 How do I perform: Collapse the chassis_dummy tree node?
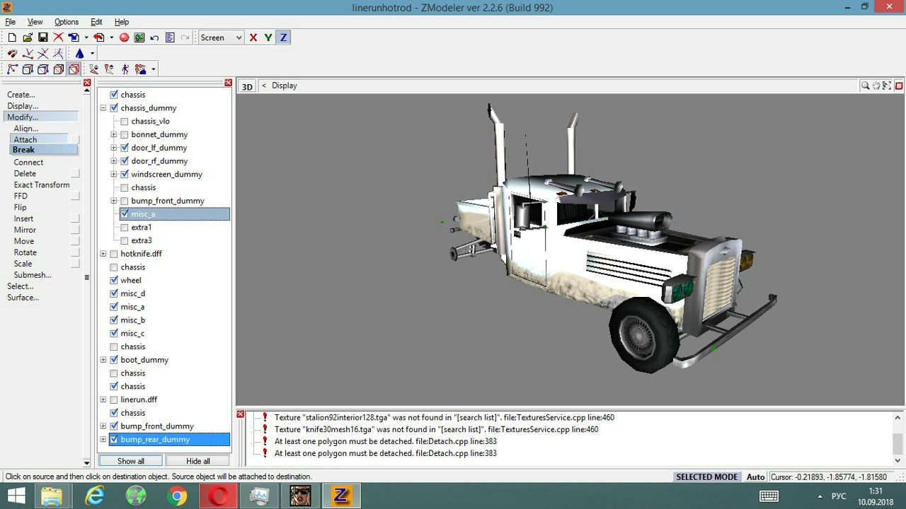tap(103, 108)
